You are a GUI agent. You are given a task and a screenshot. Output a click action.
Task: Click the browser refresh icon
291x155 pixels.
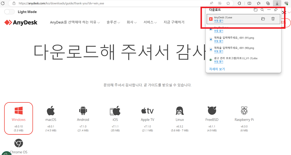pos(3,3)
